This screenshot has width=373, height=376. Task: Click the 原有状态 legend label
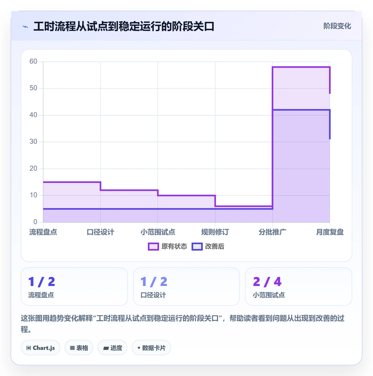(174, 247)
